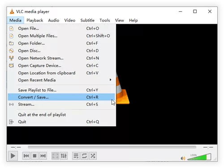The height and width of the screenshot is (168, 224).
Task: Choose Open Folder... entry
Action: click(x=61, y=43)
